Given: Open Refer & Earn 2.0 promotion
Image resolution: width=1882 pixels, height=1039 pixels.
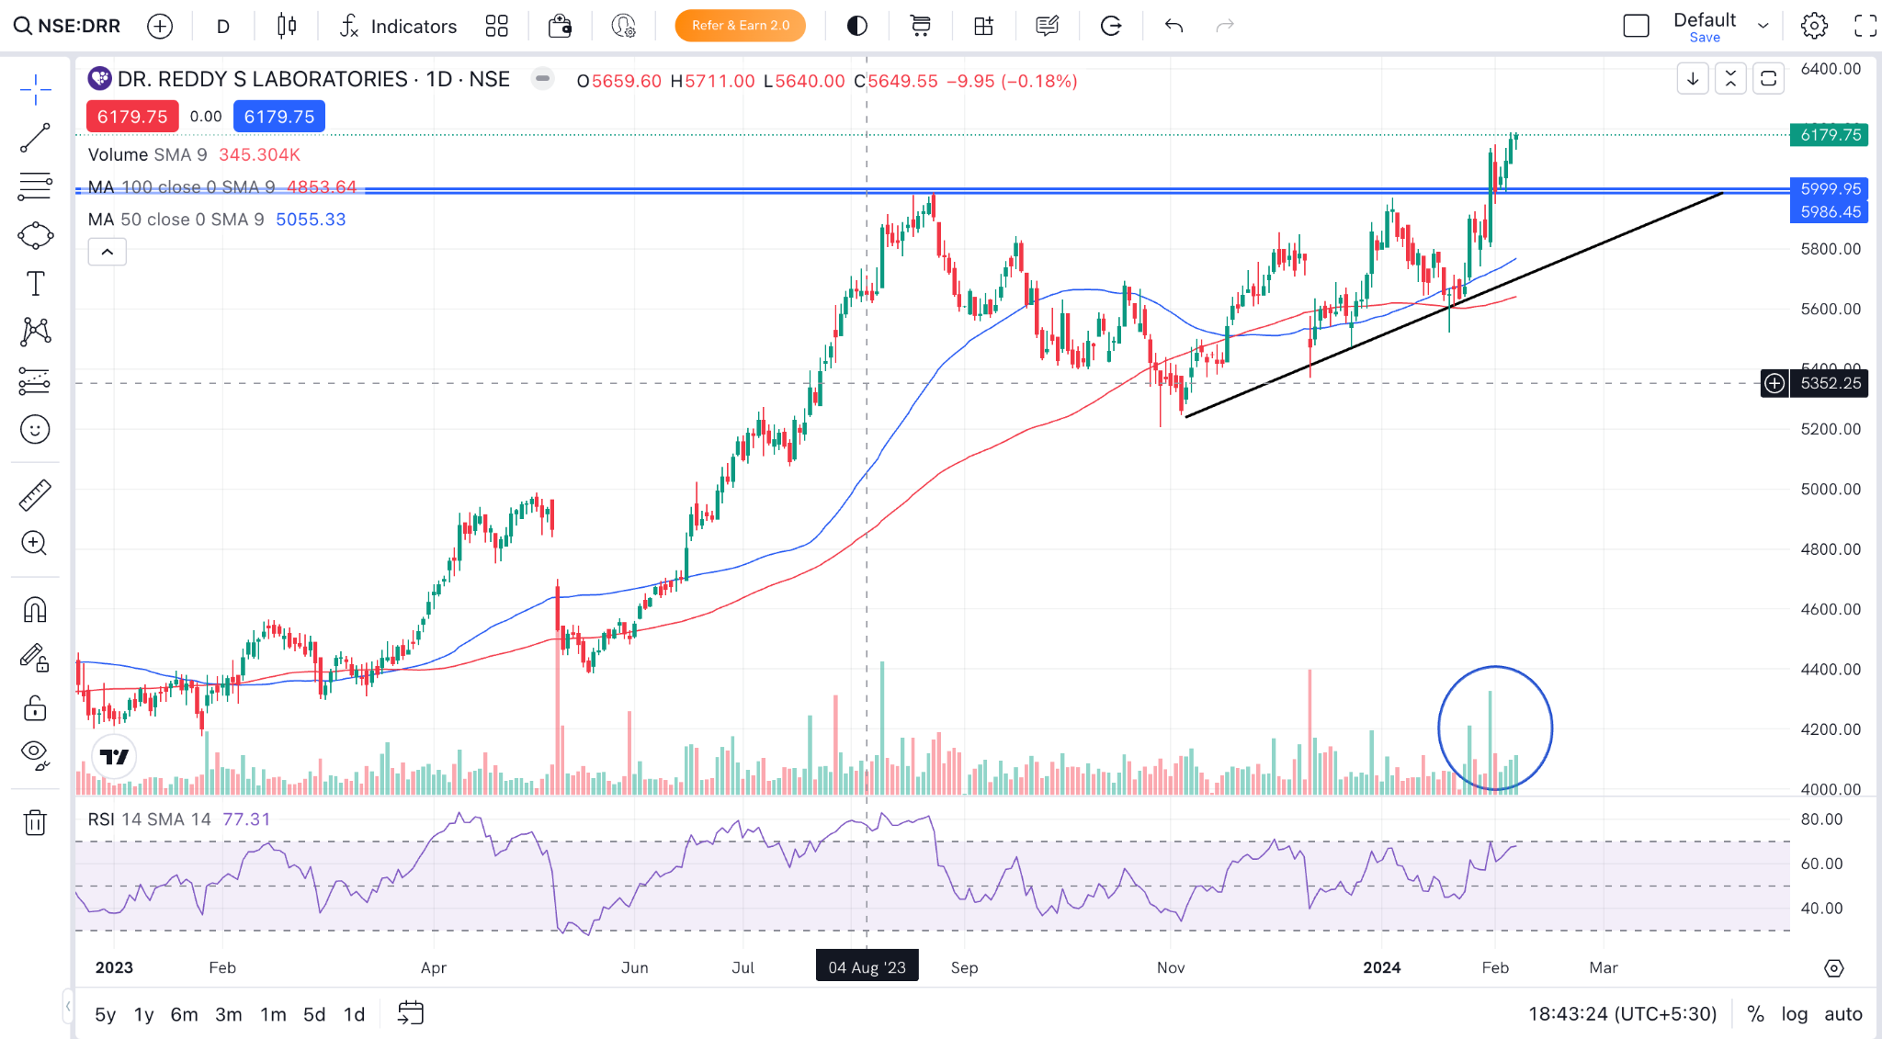Looking at the screenshot, I should coord(741,26).
